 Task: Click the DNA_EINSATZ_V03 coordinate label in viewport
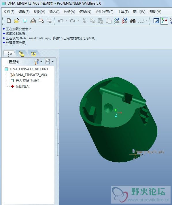(x=150, y=152)
